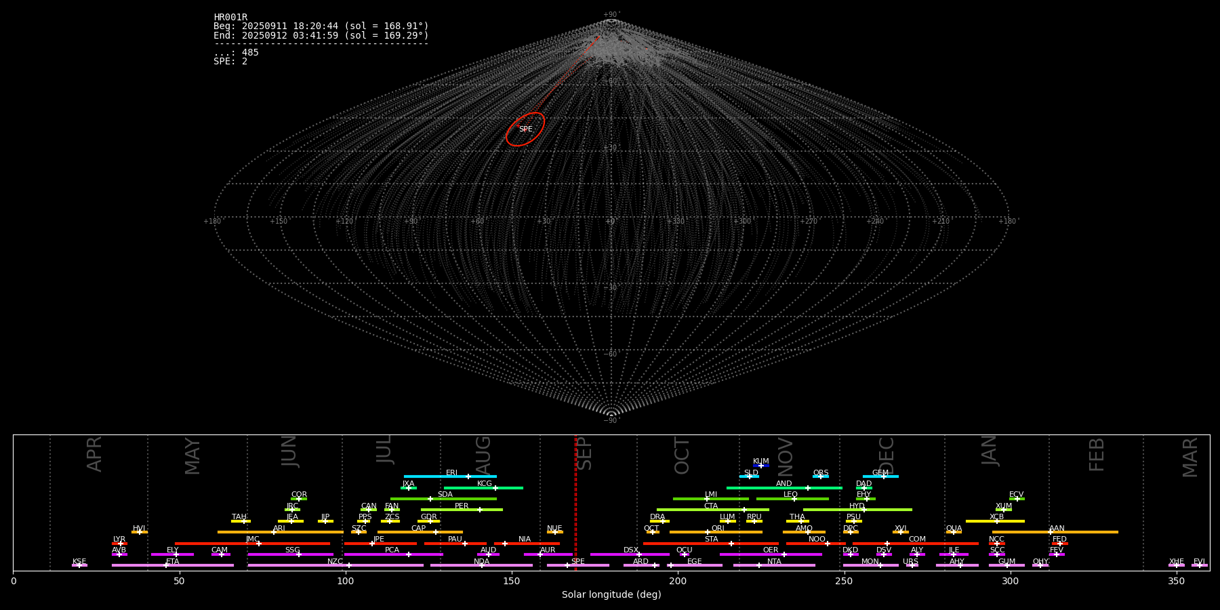Image resolution: width=1220 pixels, height=610 pixels.
Task: Click the 350 tick on the longitude axis
Action: point(1177,582)
